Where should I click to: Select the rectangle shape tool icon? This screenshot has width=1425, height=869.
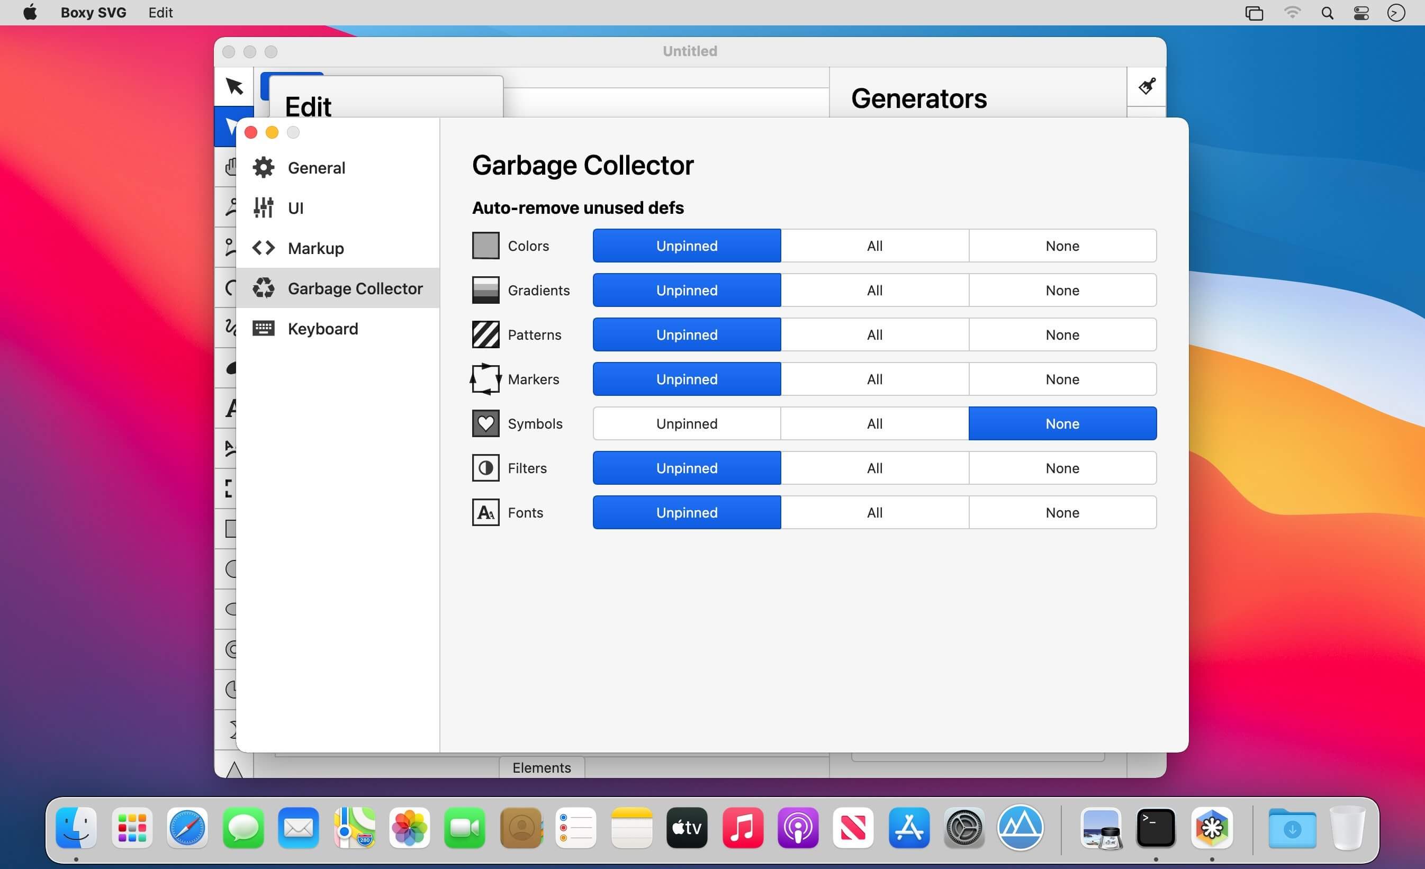point(232,528)
